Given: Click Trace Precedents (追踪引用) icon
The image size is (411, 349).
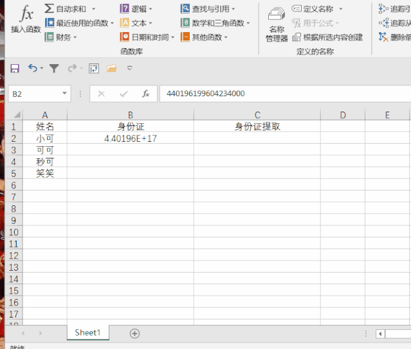Looking at the screenshot, I should (383, 9).
